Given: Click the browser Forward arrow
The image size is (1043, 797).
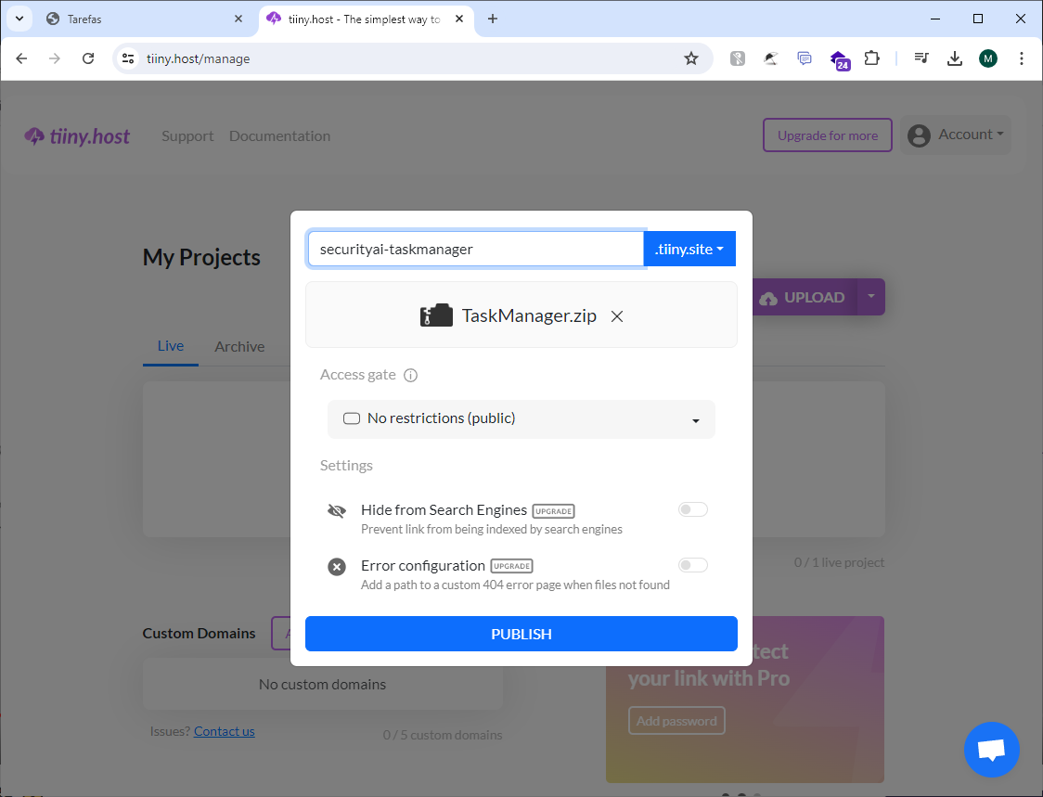Looking at the screenshot, I should 55,58.
